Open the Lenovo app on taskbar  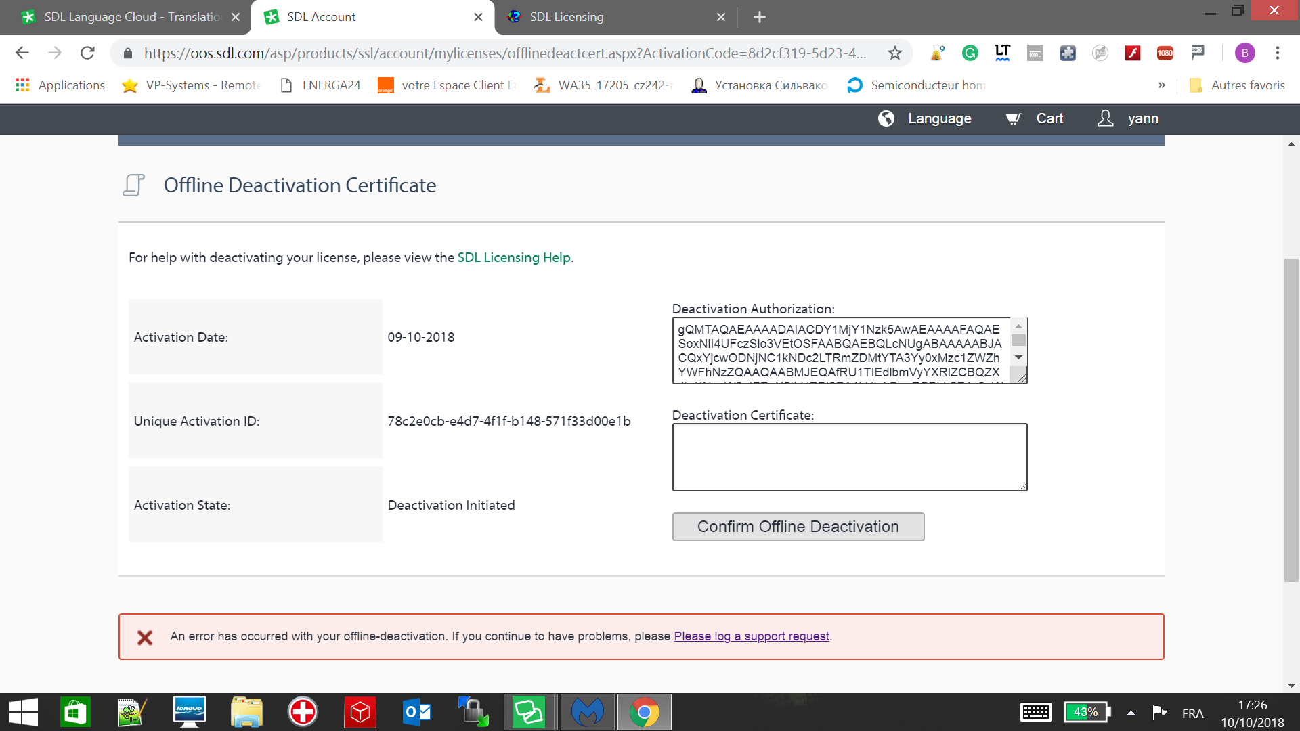click(189, 712)
